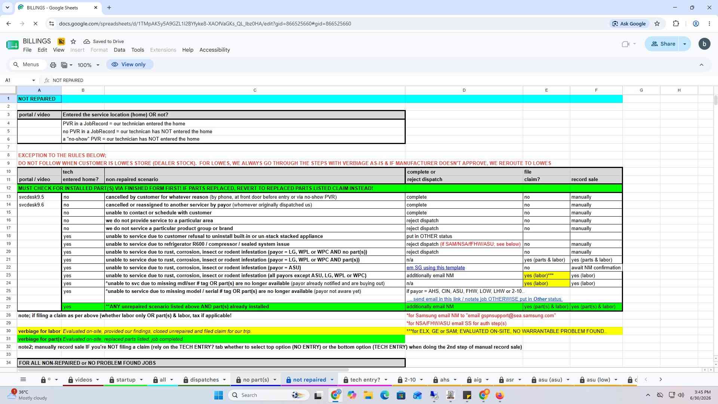Image resolution: width=718 pixels, height=404 pixels.
Task: Switch to the tech entry? sheet tab
Action: tap(365, 380)
